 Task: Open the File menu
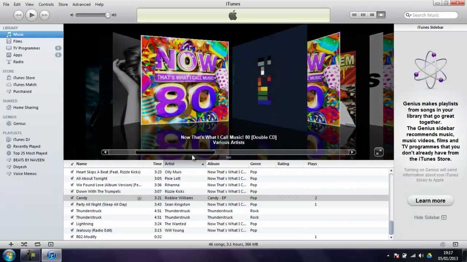[x=6, y=4]
